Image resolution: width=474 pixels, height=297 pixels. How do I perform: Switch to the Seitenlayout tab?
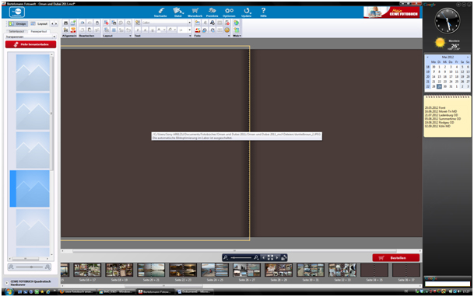point(16,31)
